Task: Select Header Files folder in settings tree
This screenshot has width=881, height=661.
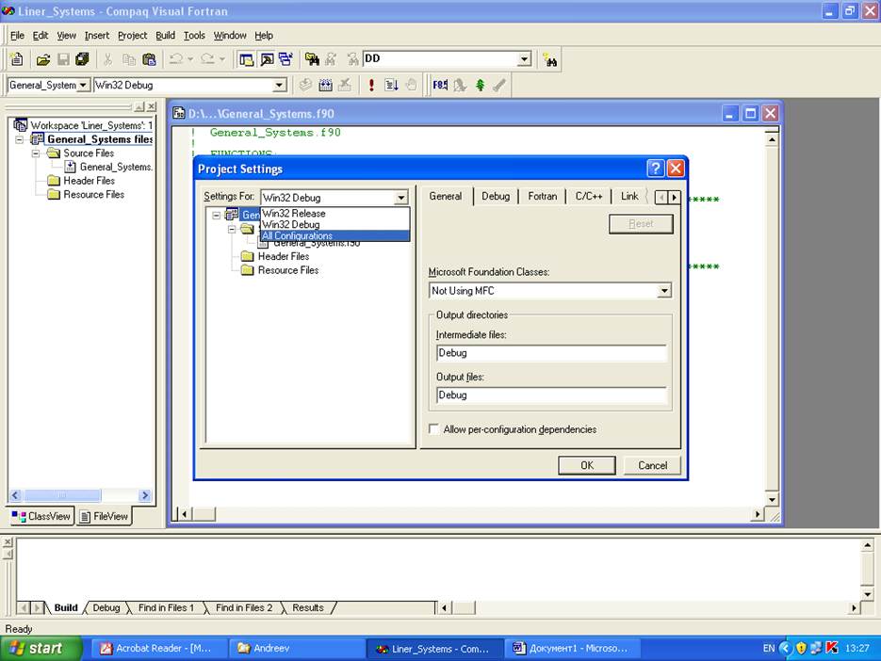Action: tap(284, 257)
